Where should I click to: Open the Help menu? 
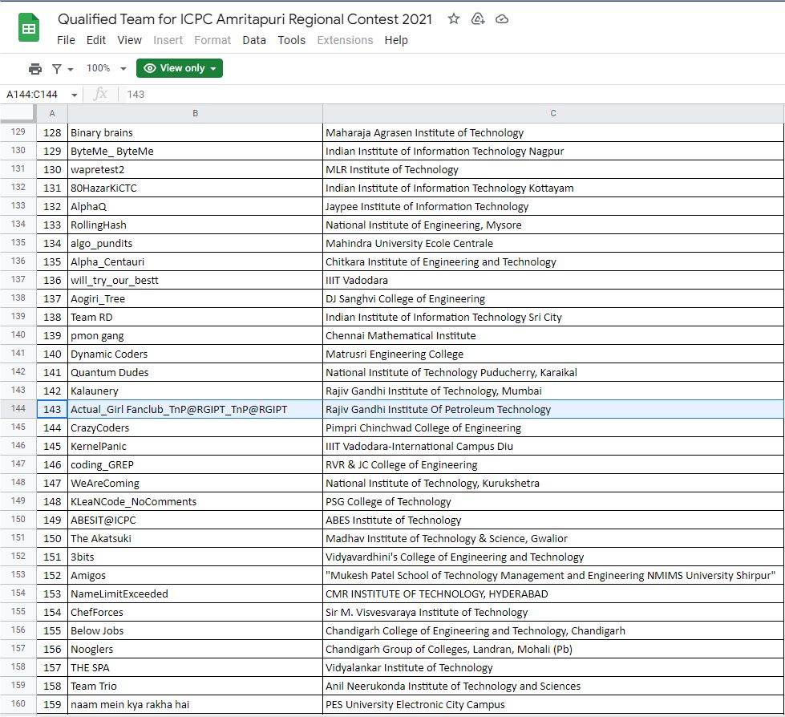coord(396,40)
